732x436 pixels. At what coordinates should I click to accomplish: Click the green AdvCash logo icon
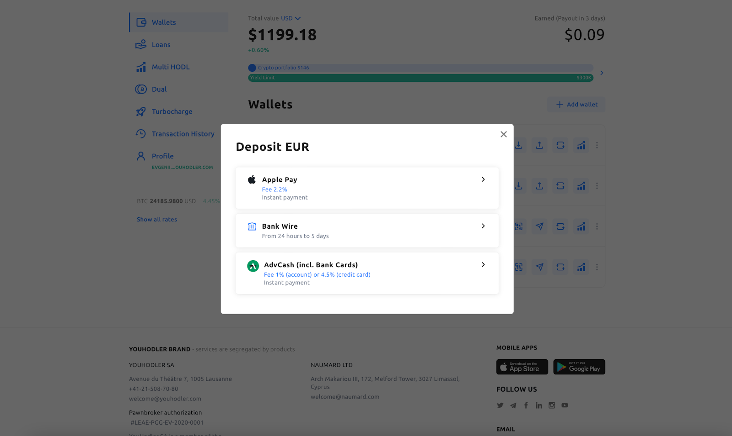[x=253, y=266]
